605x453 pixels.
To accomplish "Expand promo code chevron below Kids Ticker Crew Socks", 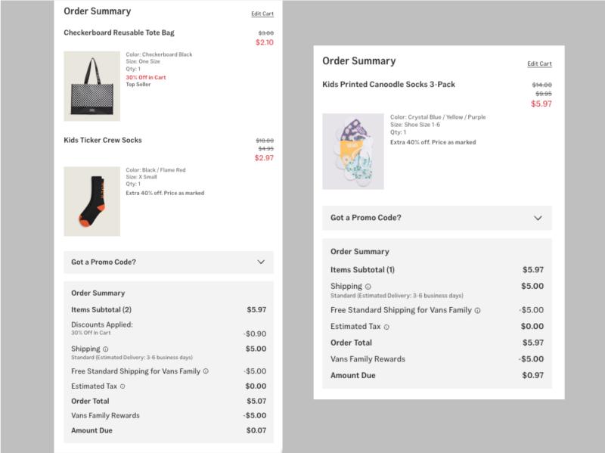I will [261, 262].
